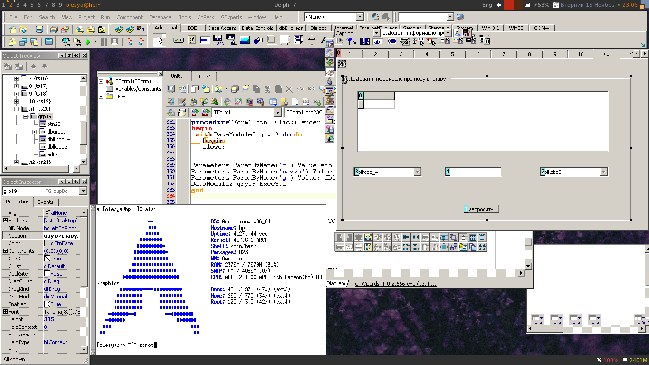This screenshot has height=365, width=649.
Task: Switch to the Events tab
Action: click(x=46, y=202)
